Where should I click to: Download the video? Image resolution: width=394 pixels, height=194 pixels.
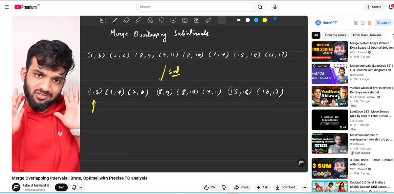pos(285,187)
